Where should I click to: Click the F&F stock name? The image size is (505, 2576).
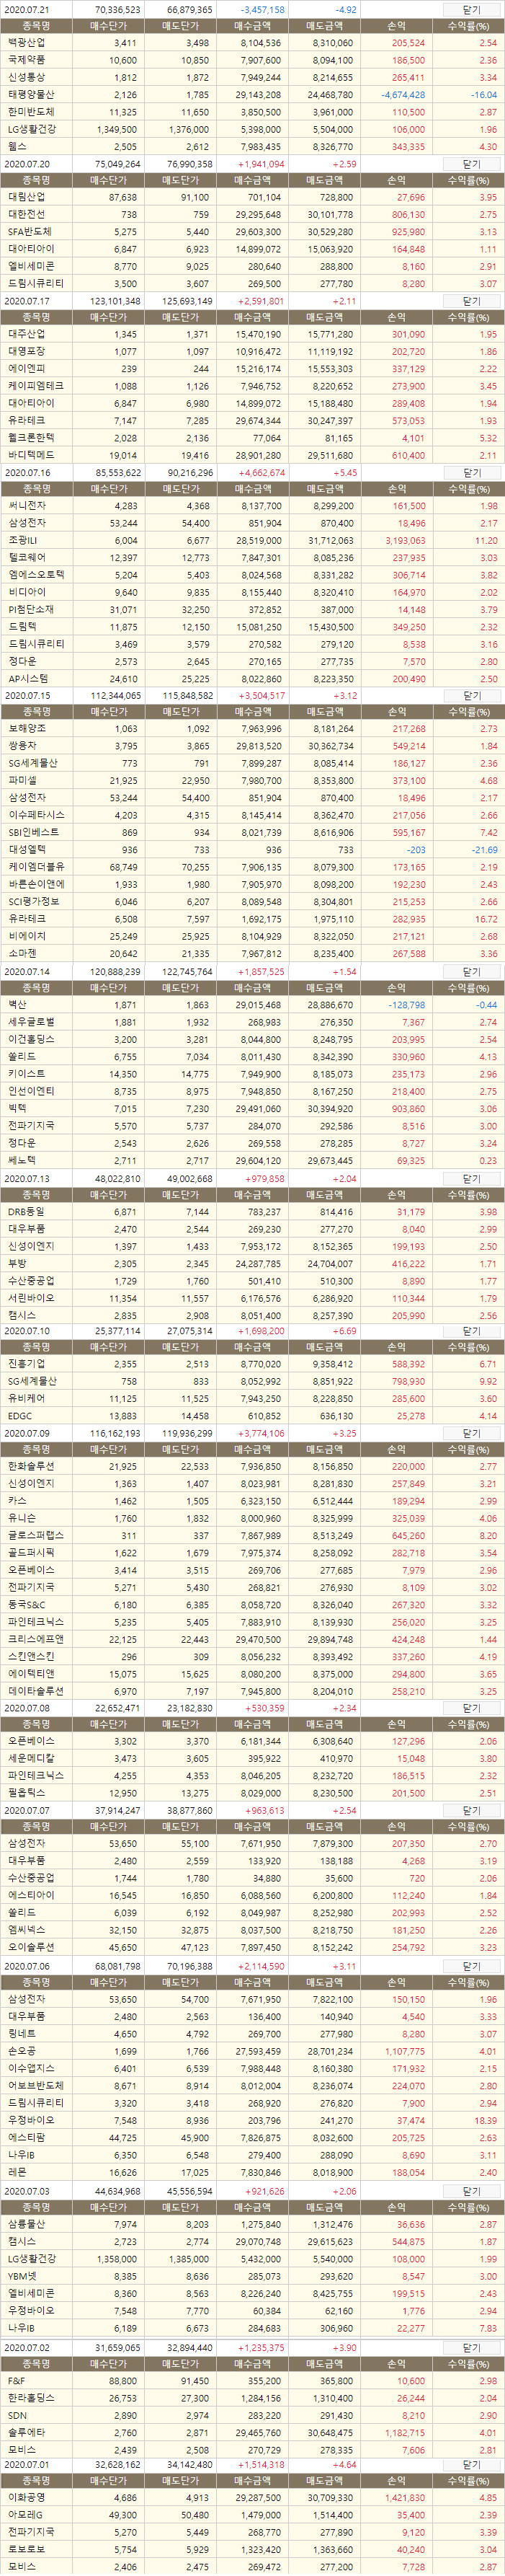(x=16, y=2381)
